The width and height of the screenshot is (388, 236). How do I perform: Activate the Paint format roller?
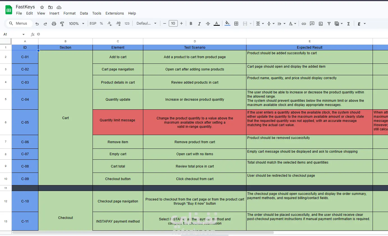point(62,24)
